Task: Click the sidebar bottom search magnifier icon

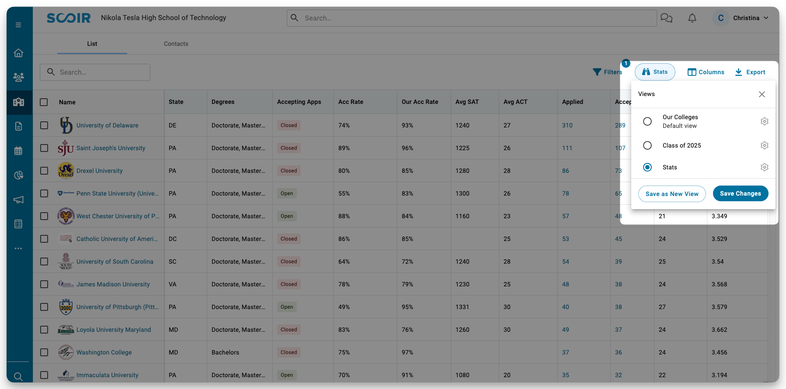Action: point(18,376)
